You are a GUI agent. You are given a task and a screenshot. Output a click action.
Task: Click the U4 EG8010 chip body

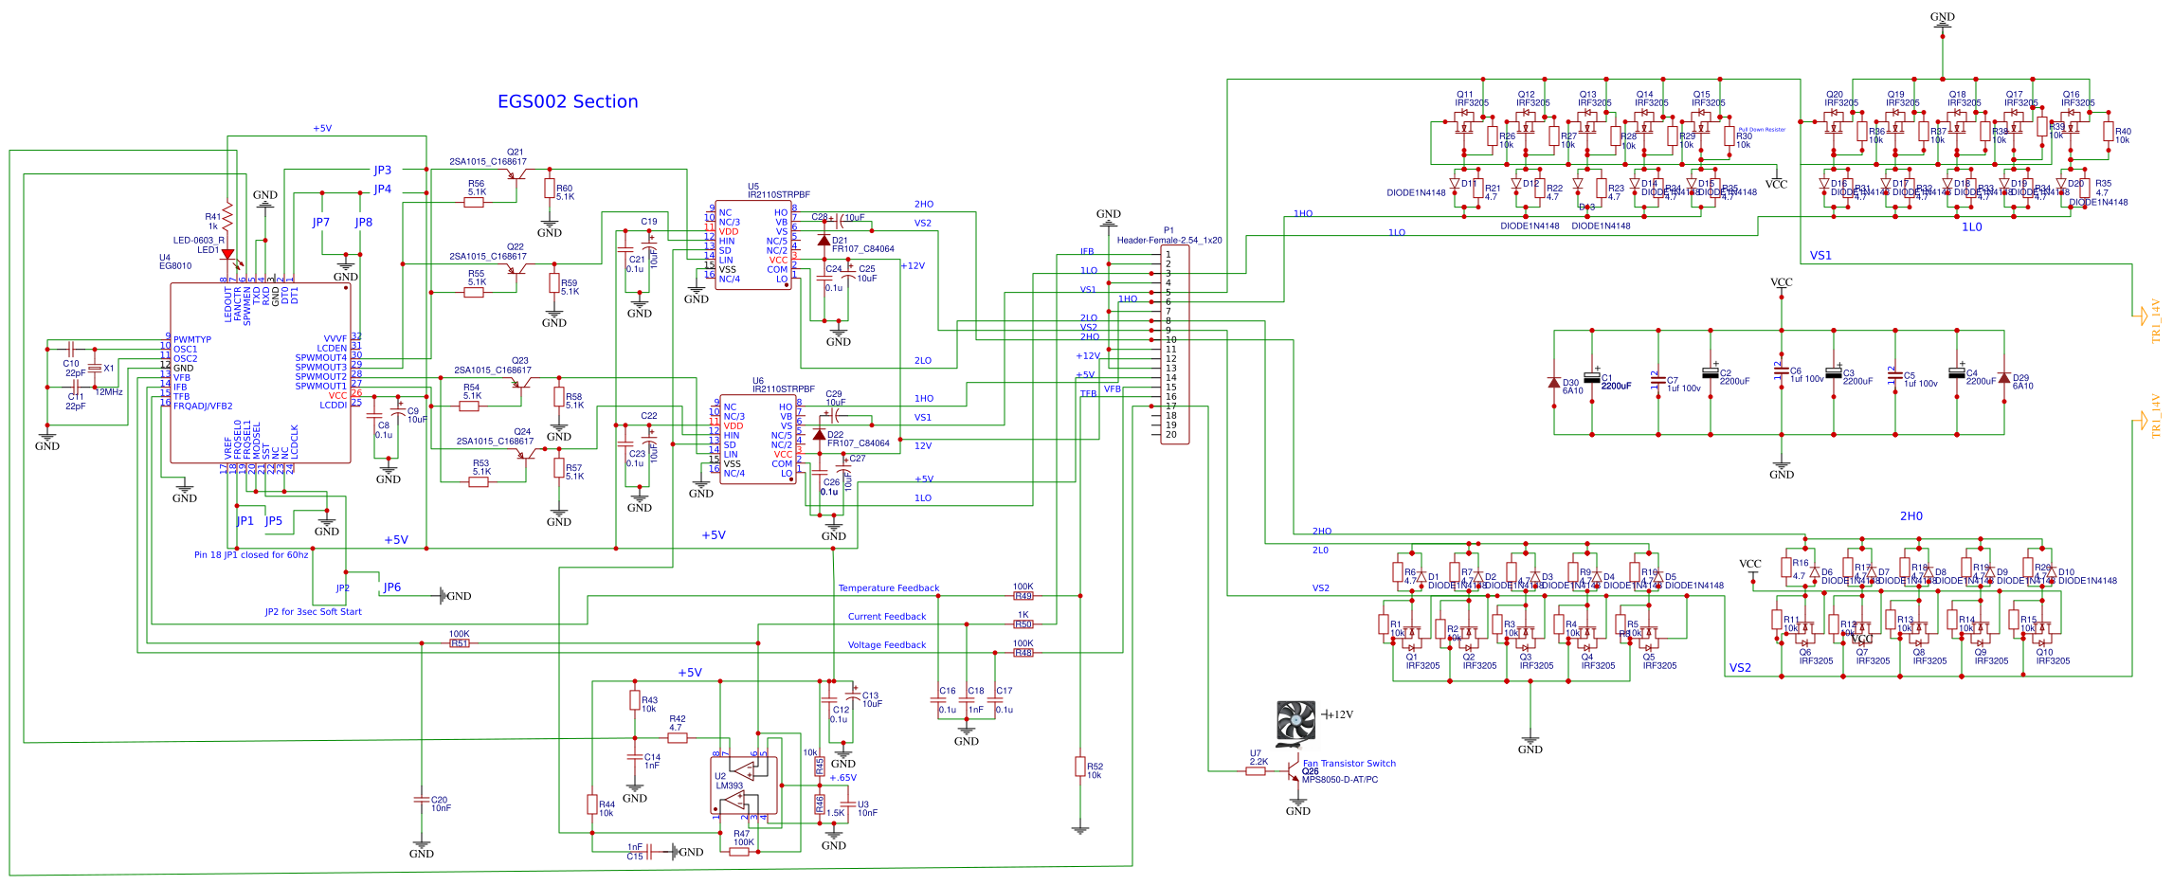(261, 372)
